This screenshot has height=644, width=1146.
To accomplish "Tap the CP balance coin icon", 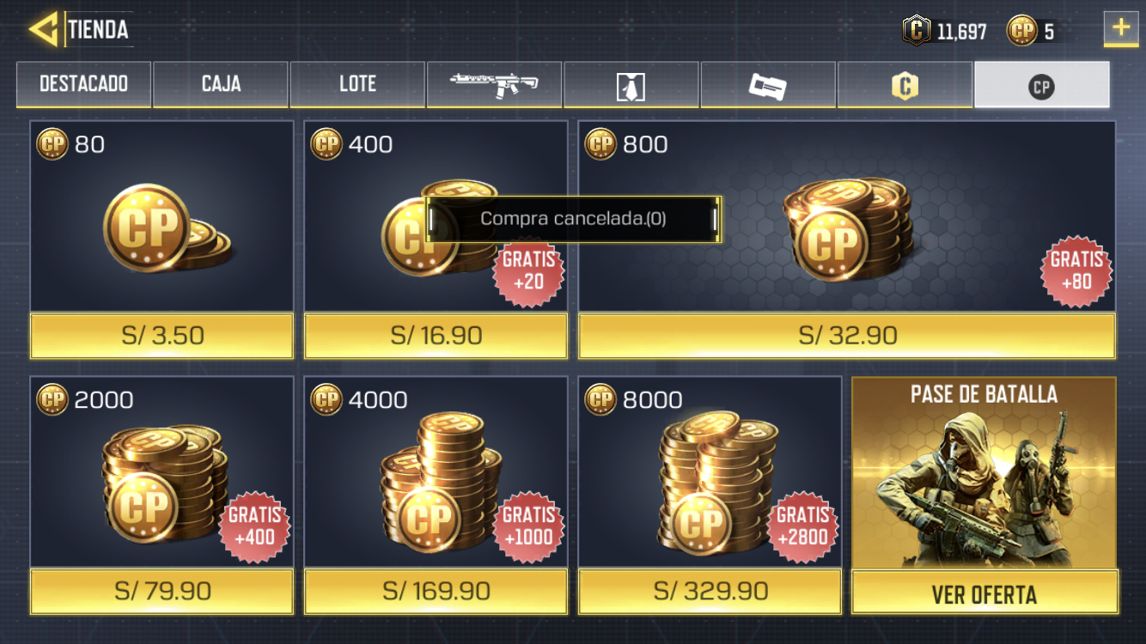I will click(x=1021, y=31).
